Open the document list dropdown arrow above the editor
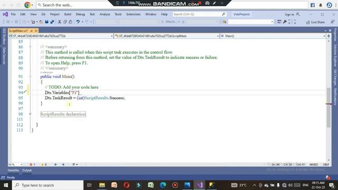This screenshot has height=190, width=338. (x=325, y=31)
